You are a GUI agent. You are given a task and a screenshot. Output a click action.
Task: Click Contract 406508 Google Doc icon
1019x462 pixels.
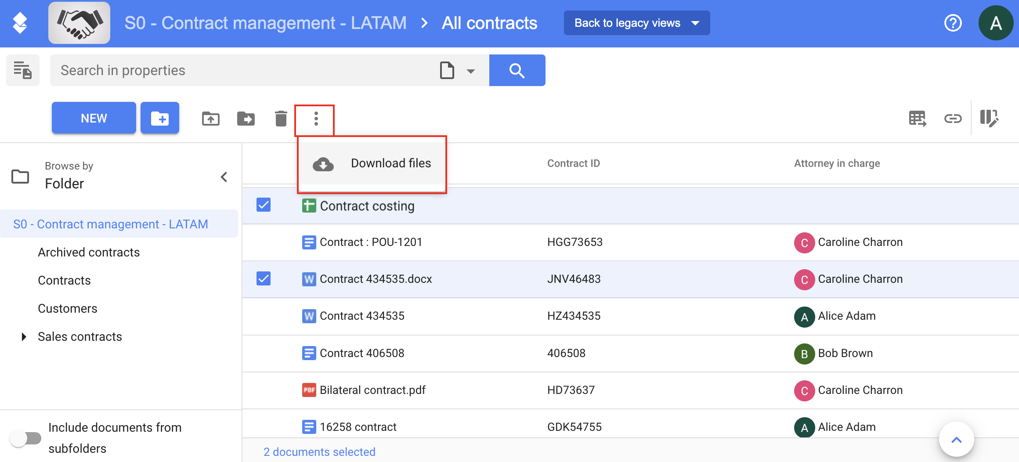[x=309, y=353]
